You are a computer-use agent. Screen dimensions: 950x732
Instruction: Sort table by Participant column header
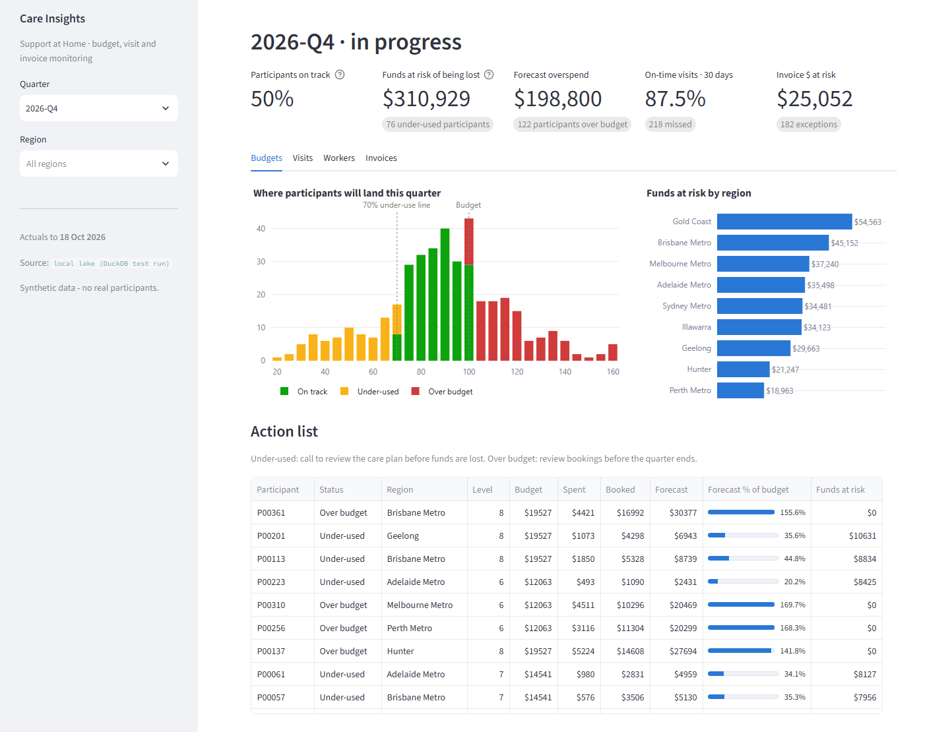click(x=283, y=489)
